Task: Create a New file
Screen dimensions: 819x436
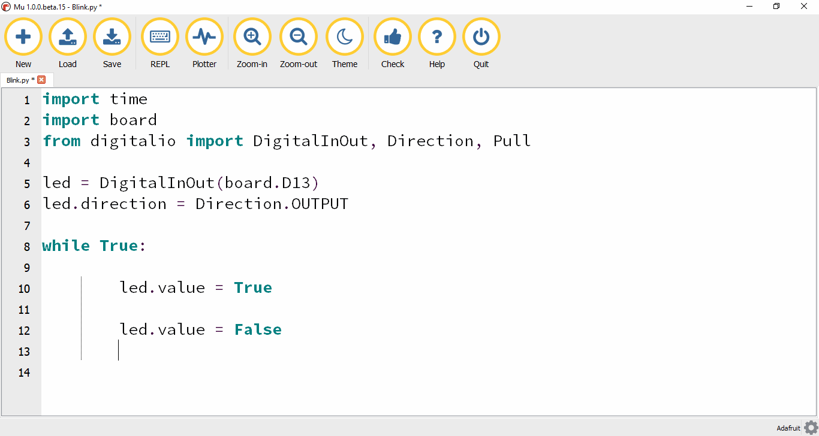Action: click(x=23, y=37)
